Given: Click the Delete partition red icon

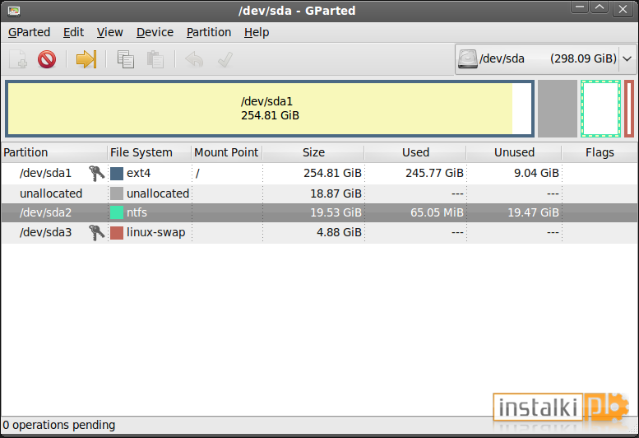Looking at the screenshot, I should [47, 59].
